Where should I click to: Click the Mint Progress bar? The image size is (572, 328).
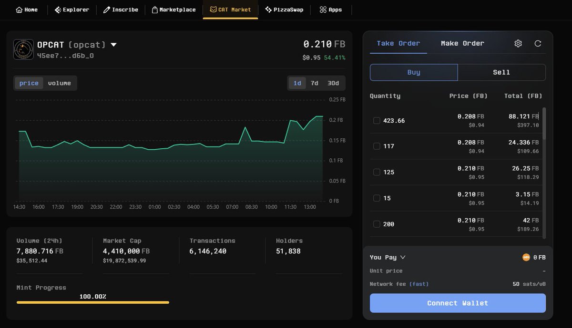[x=93, y=302]
